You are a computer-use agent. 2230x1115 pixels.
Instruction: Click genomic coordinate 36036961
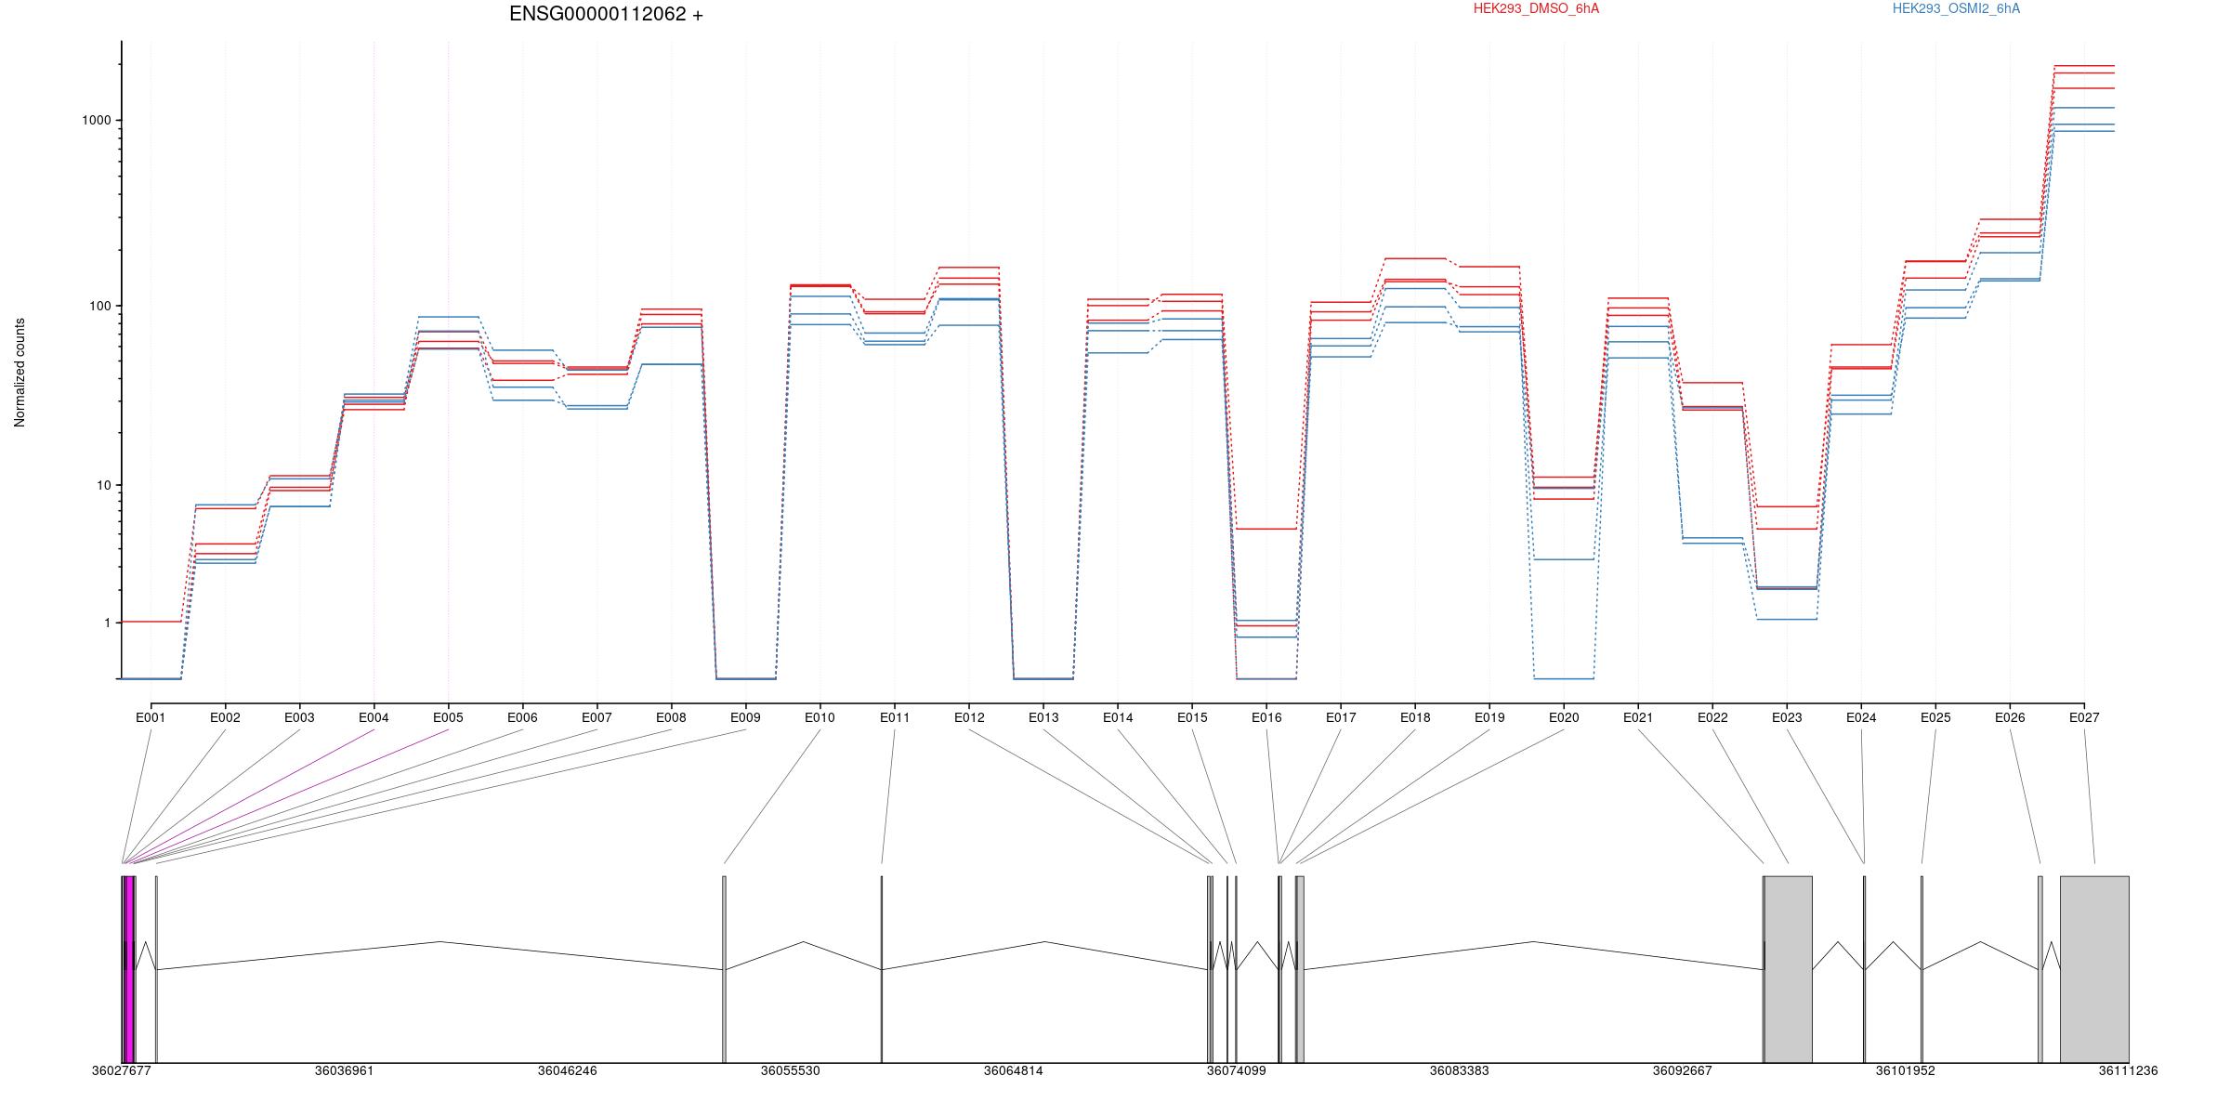pos(344,1070)
